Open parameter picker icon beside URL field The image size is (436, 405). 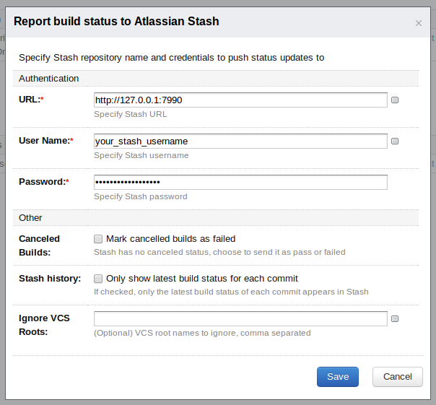tap(395, 100)
